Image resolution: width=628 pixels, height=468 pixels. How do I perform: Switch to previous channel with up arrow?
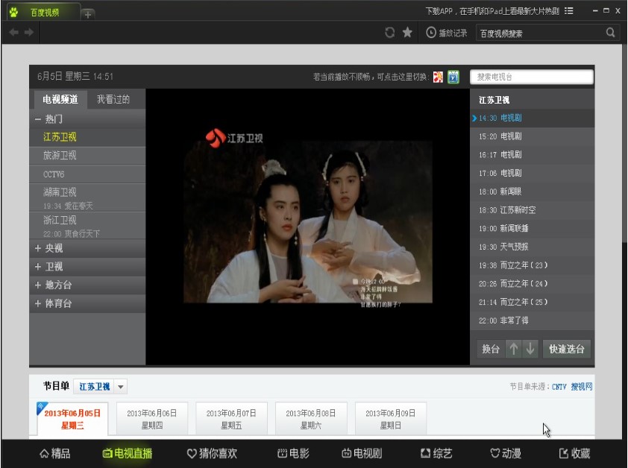(x=514, y=349)
